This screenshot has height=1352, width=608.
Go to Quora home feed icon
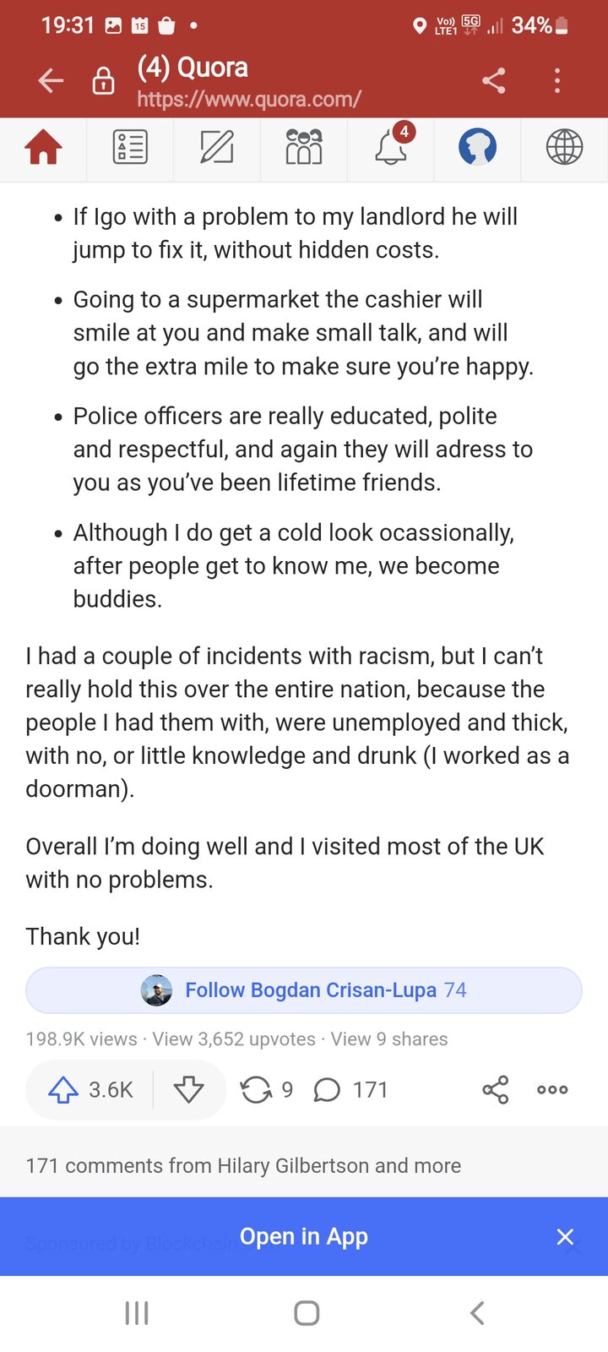(44, 148)
